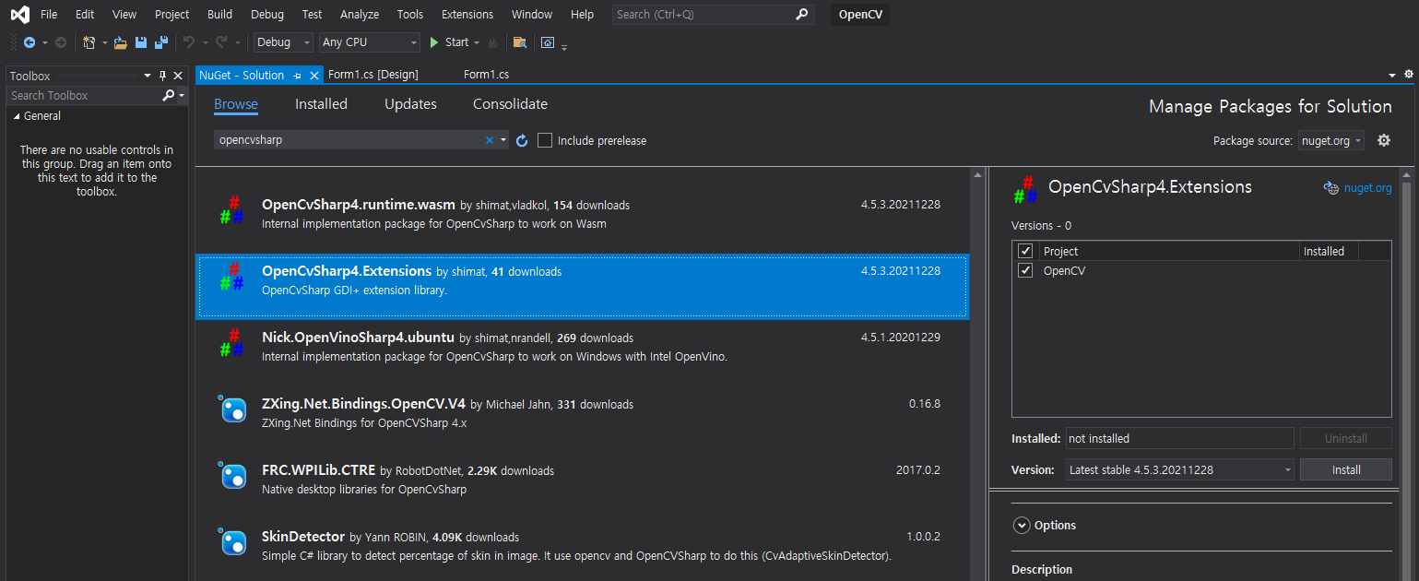Click the Search Toolbox input field
Image resolution: width=1419 pixels, height=581 pixels.
click(85, 95)
